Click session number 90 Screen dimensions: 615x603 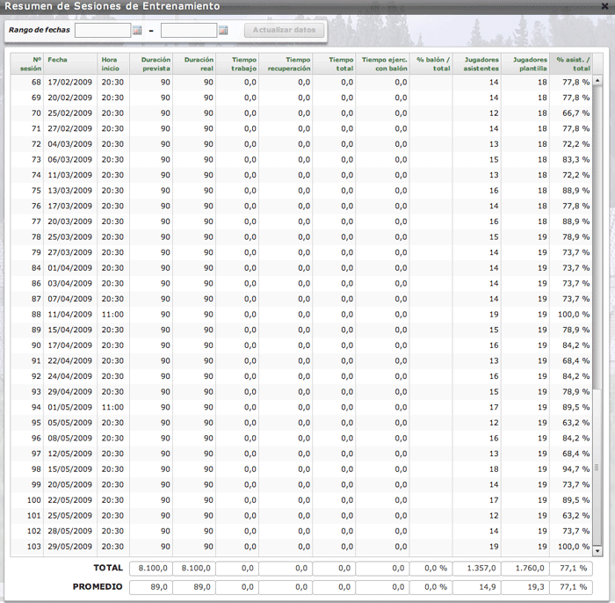[x=36, y=345]
